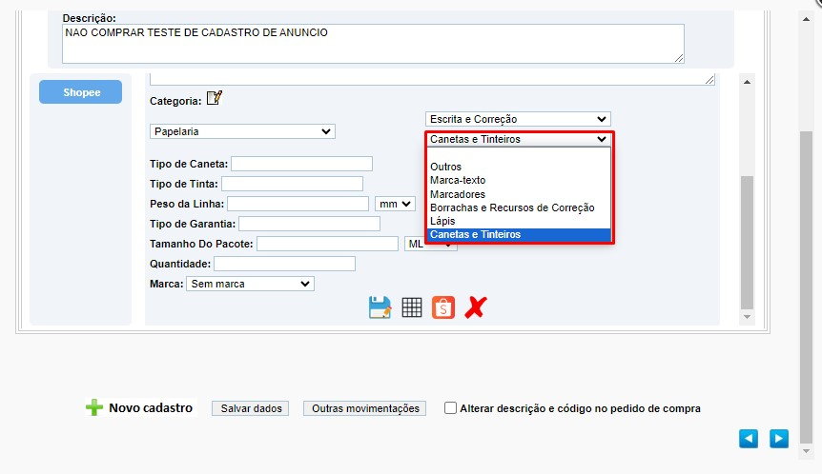The height and width of the screenshot is (474, 822).
Task: Click the Shopee tab button
Action: pos(81,92)
